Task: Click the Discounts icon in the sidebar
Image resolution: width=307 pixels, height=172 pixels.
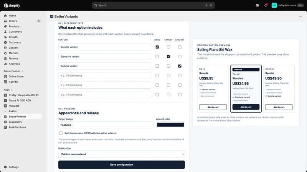Action: click(5, 42)
